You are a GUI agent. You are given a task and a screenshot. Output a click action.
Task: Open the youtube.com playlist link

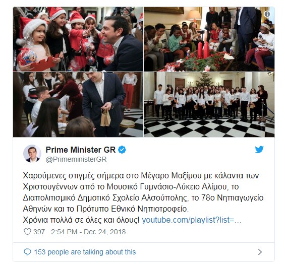[192, 220]
